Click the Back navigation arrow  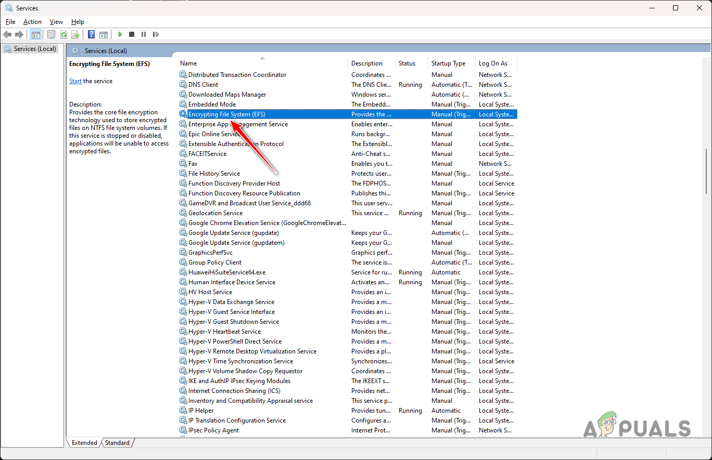click(7, 34)
